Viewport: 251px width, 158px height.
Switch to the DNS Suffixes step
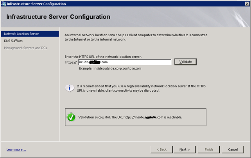pyautogui.click(x=13, y=41)
